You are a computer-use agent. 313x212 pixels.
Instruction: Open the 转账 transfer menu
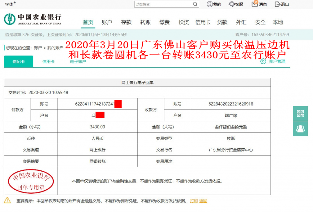click(x=145, y=22)
